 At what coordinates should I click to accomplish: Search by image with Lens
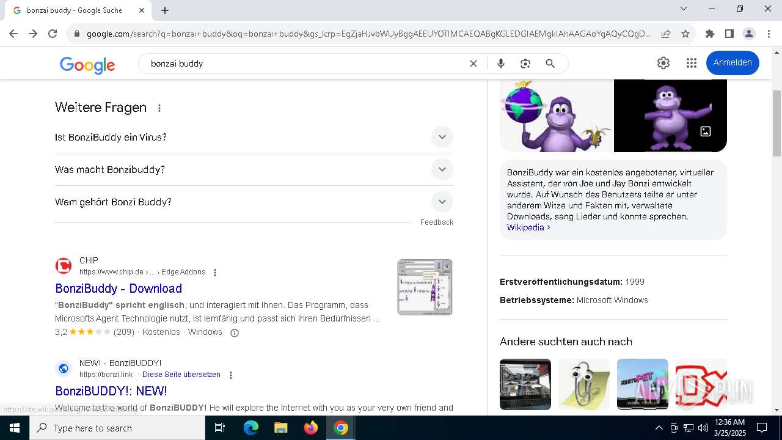pos(525,64)
